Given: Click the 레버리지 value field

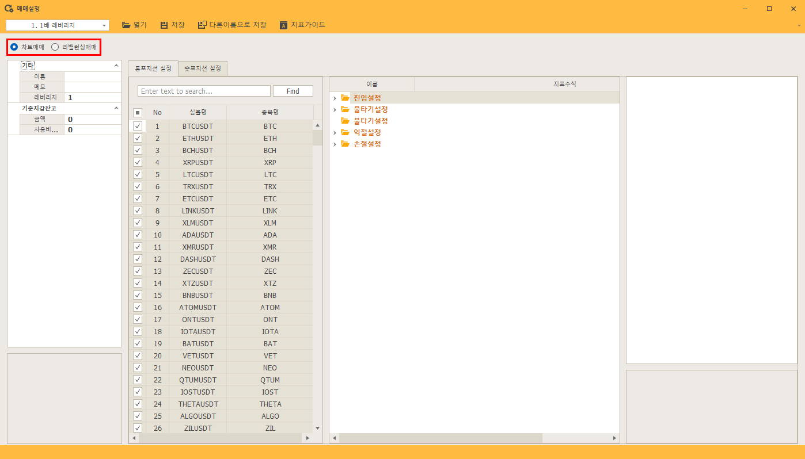Looking at the screenshot, I should [x=93, y=97].
